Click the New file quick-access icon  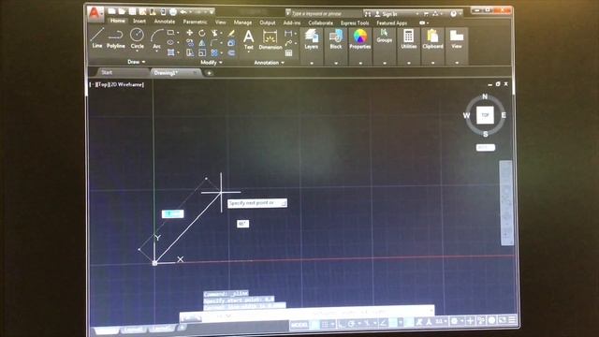[111, 11]
